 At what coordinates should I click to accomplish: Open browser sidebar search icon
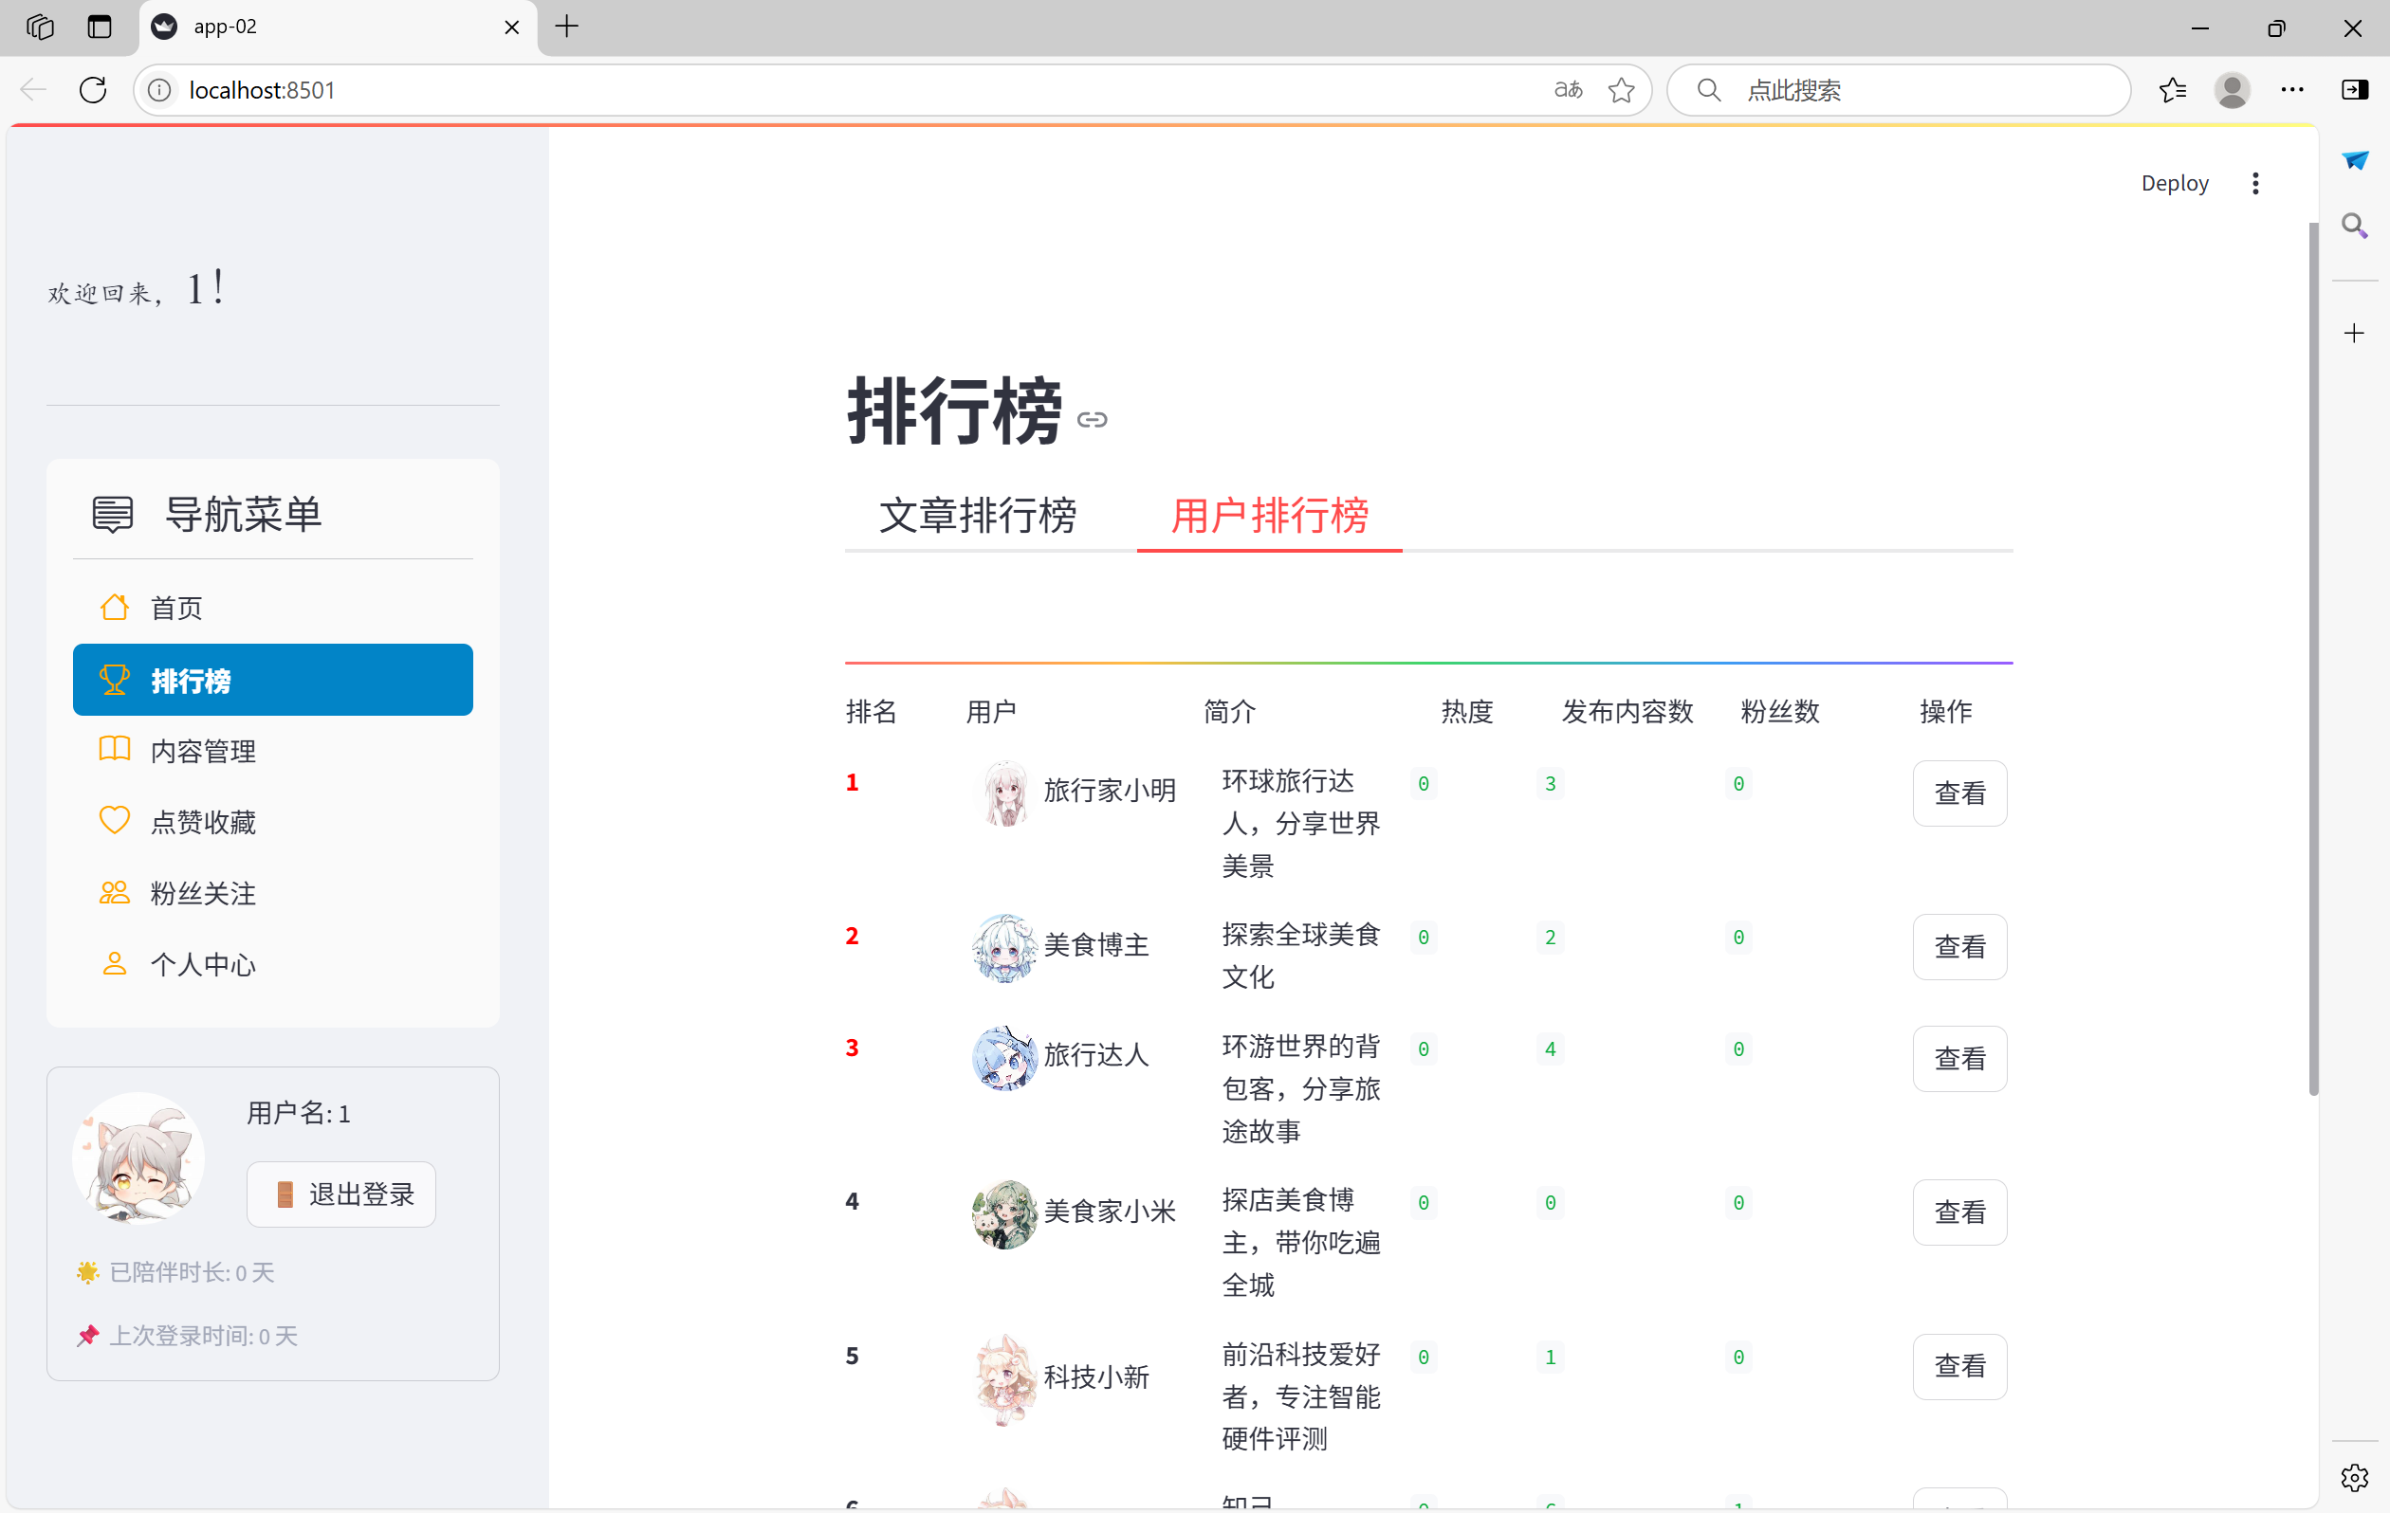tap(2354, 227)
